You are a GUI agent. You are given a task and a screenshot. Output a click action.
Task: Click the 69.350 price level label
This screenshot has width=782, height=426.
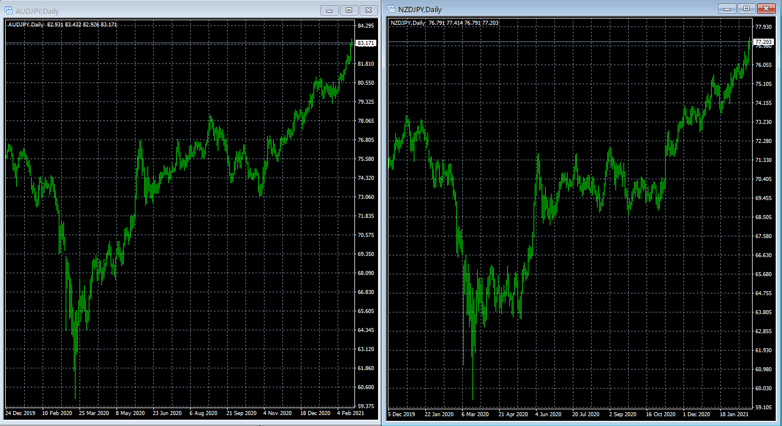coord(366,254)
